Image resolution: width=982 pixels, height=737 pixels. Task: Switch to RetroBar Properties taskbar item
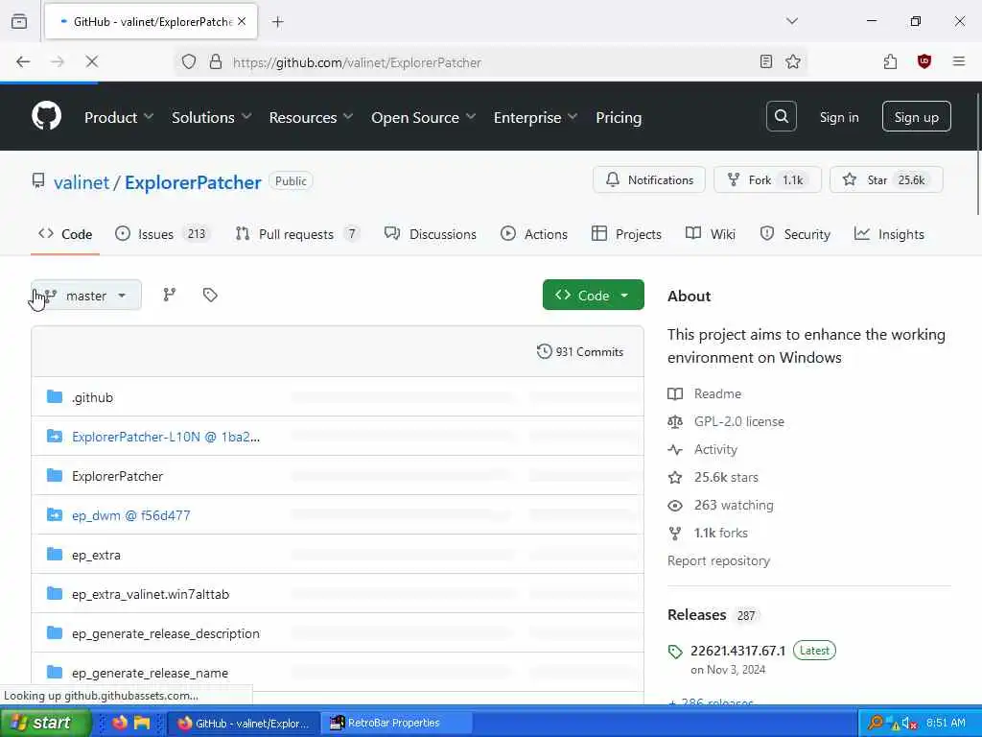click(396, 723)
